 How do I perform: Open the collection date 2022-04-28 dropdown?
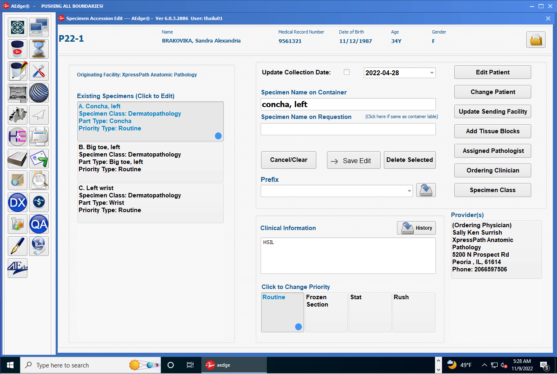(432, 73)
